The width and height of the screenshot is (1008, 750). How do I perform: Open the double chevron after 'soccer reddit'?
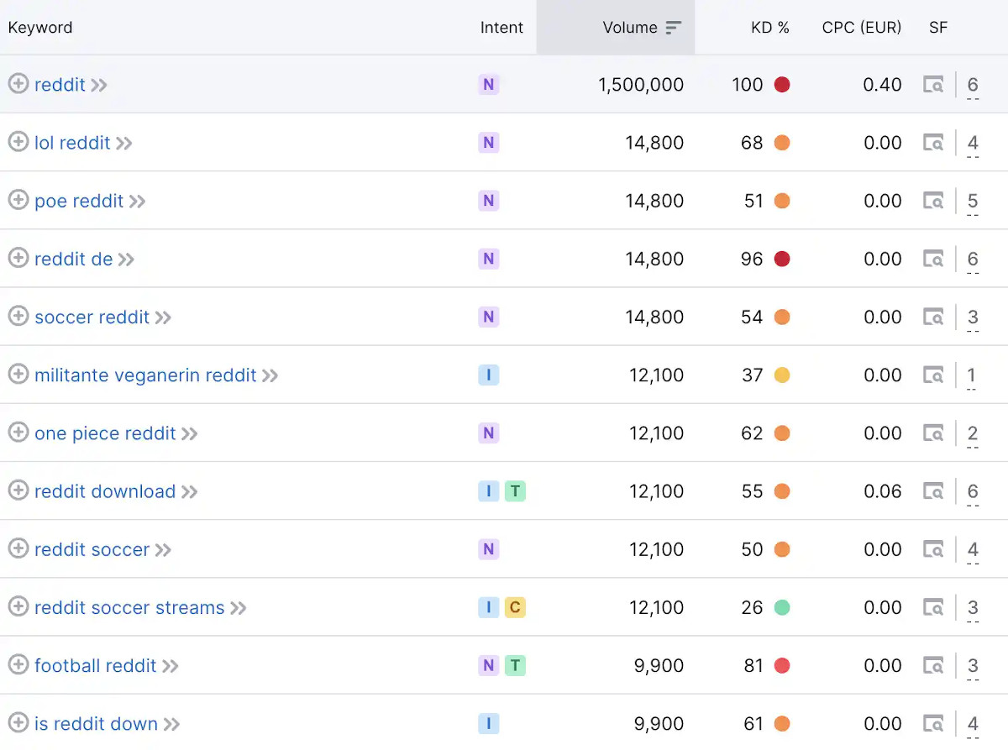click(x=163, y=317)
